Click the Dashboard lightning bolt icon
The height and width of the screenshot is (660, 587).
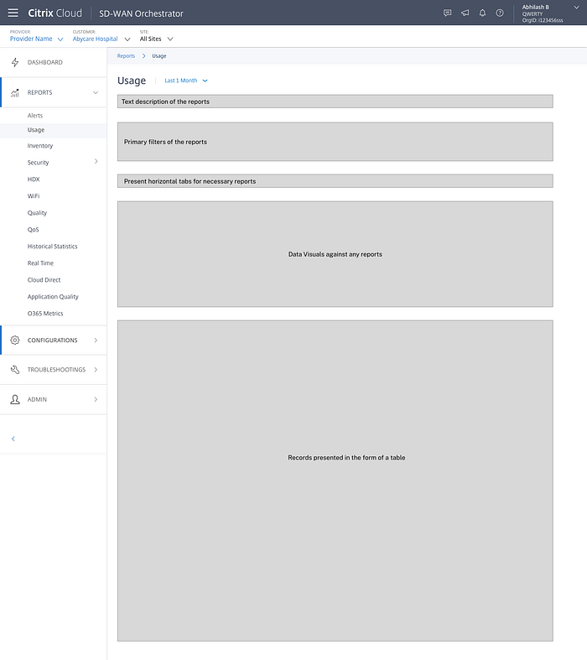click(15, 62)
